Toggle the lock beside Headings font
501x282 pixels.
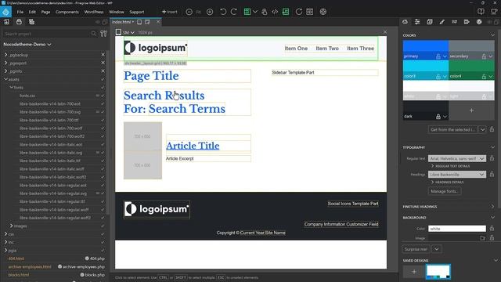[x=492, y=174]
